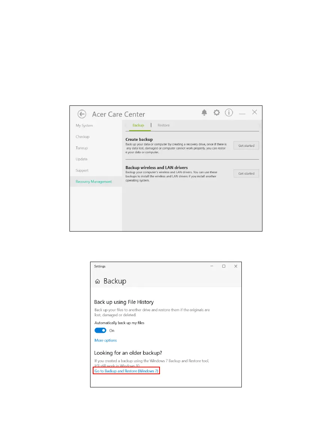Click the info icon in Acer Care Center
The height and width of the screenshot is (448, 315).
pyautogui.click(x=229, y=113)
